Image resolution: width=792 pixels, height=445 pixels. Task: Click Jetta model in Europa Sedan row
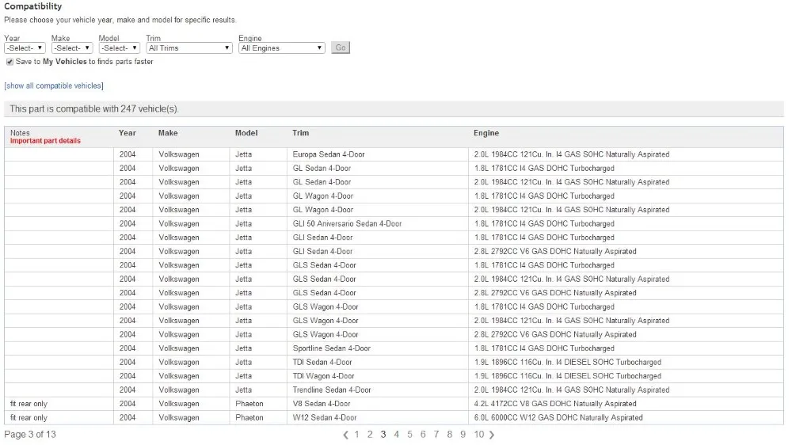pyautogui.click(x=243, y=154)
